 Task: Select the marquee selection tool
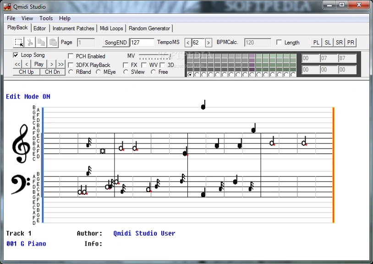point(19,43)
